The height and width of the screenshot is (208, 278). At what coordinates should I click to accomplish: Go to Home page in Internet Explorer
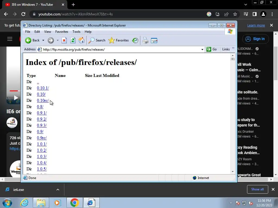[81, 40]
